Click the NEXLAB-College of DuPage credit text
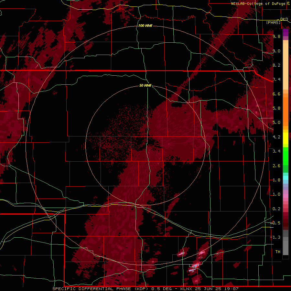Viewport: 291px width, 291px height. click(x=258, y=4)
